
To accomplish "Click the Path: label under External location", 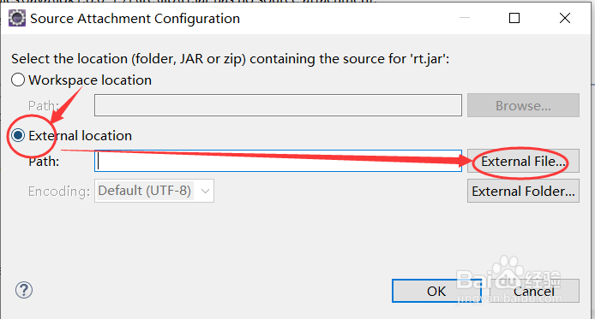I will coord(44,162).
